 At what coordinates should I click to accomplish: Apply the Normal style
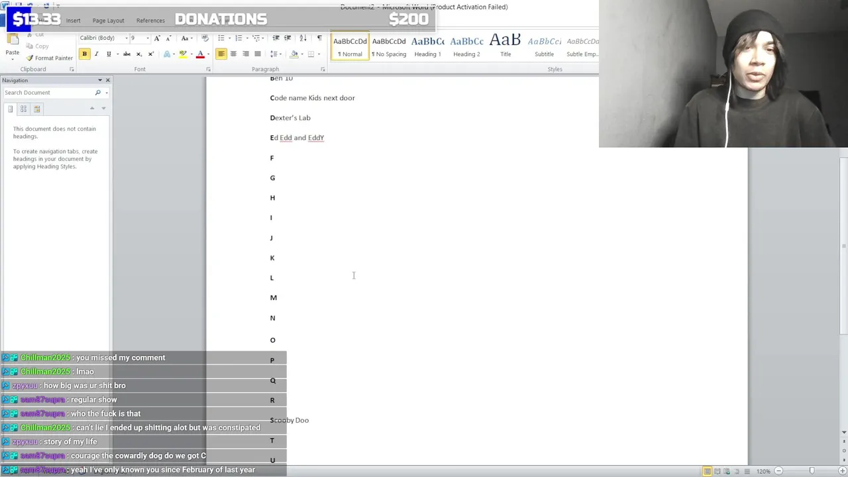click(350, 46)
